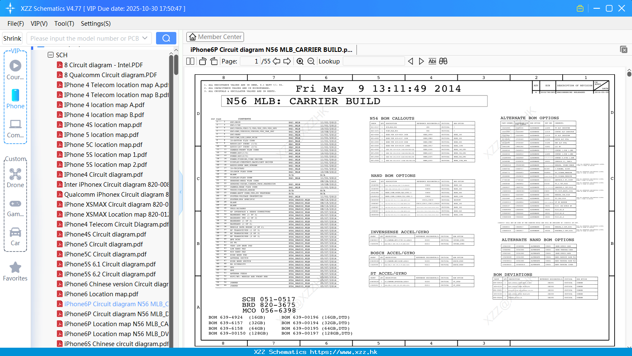Open the Settings(S) menu
Screen dimensions: 632x356
pyautogui.click(x=95, y=24)
